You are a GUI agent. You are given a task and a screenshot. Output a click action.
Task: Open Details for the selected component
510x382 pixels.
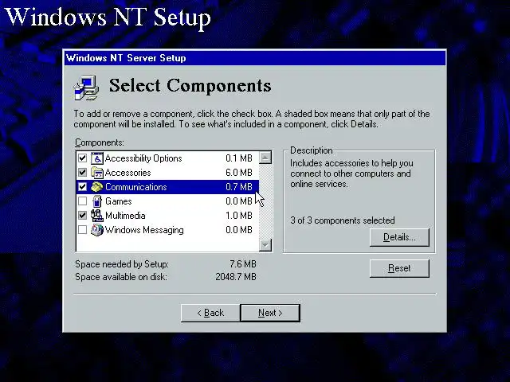399,237
